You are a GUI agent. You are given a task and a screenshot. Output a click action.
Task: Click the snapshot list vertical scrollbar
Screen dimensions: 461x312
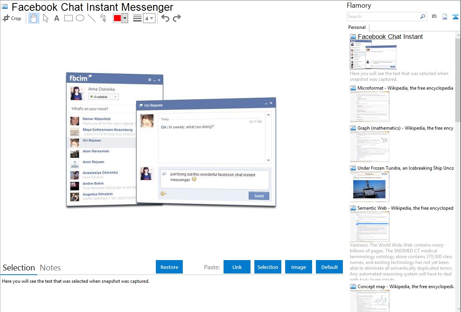[x=458, y=79]
